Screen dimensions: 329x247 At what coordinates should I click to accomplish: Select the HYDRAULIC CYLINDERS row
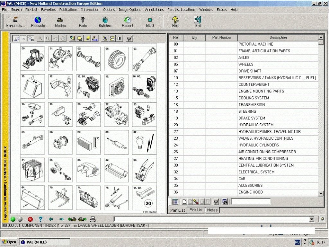point(244,145)
